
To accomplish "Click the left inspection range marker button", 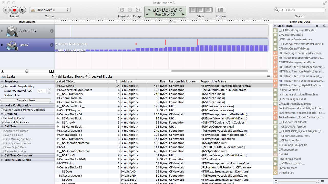I will click(x=122, y=10).
